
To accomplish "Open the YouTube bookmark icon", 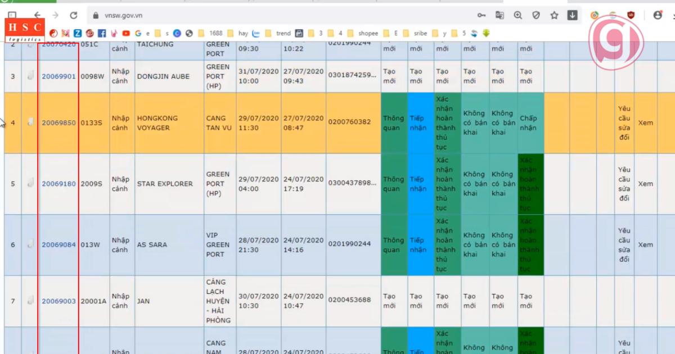I will (x=125, y=33).
